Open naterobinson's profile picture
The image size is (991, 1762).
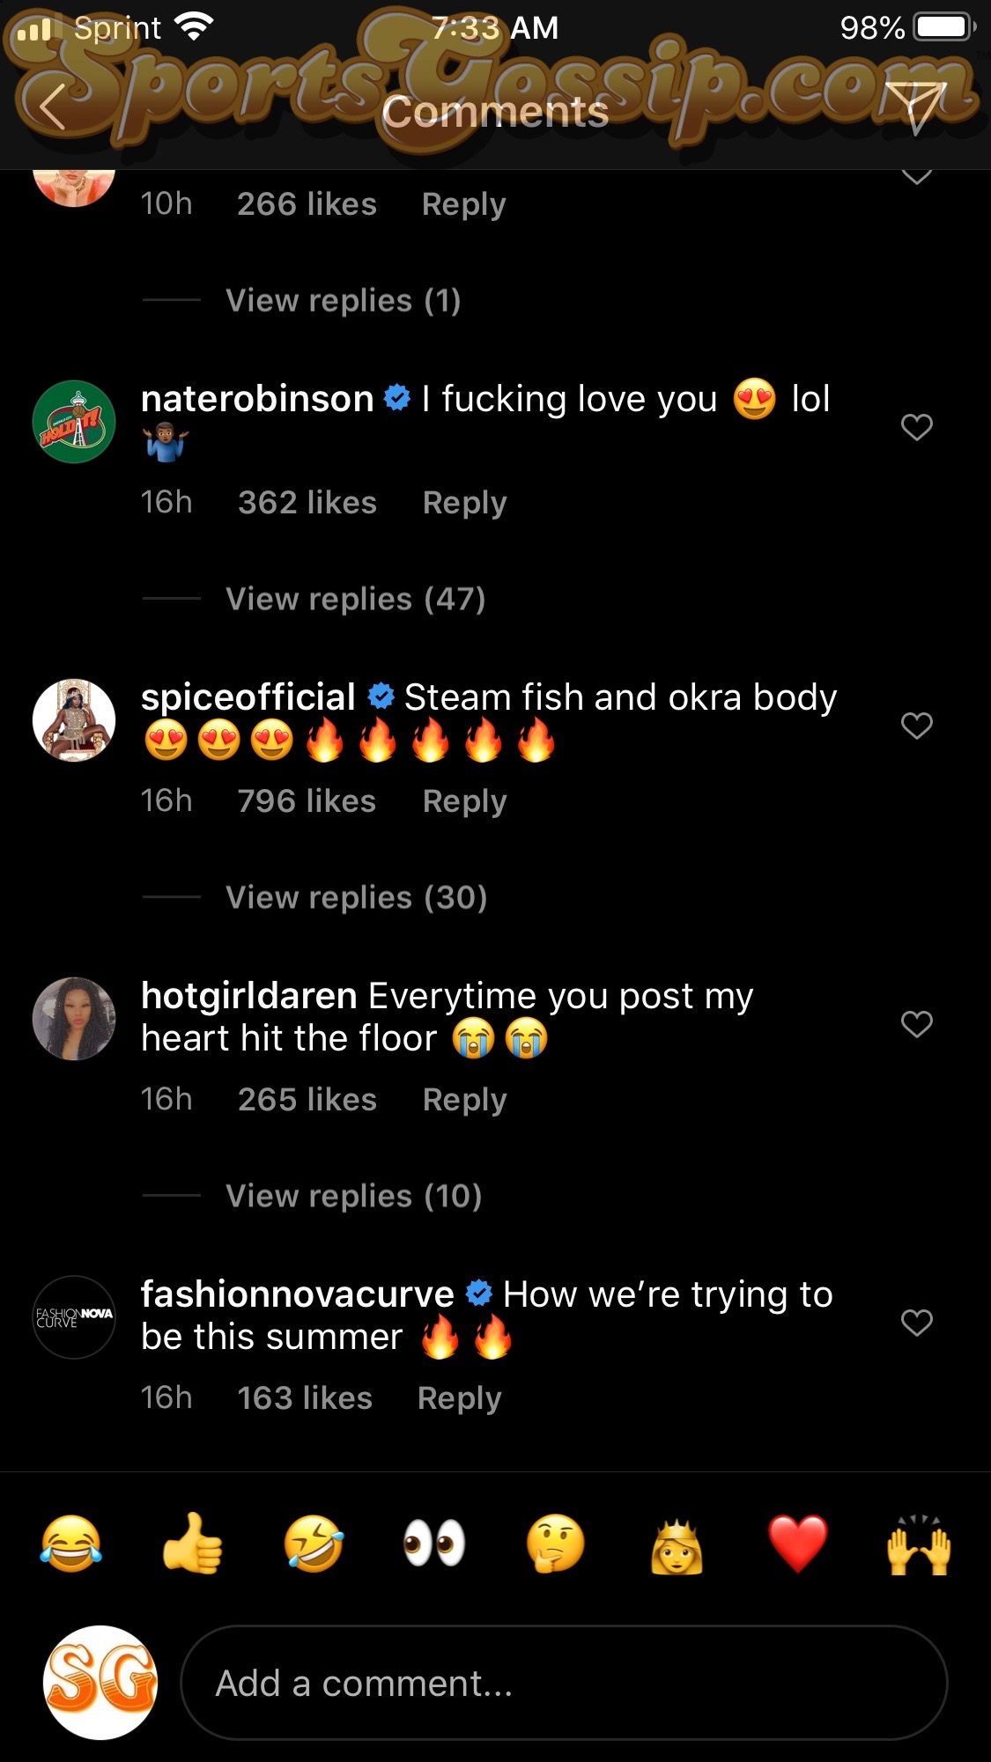[x=74, y=422]
